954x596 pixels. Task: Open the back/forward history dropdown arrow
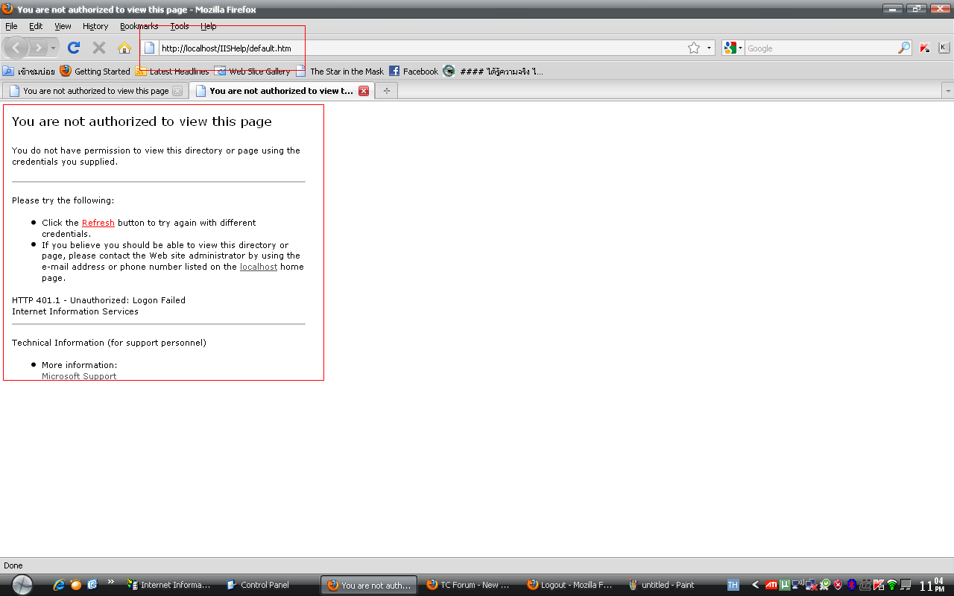click(53, 48)
